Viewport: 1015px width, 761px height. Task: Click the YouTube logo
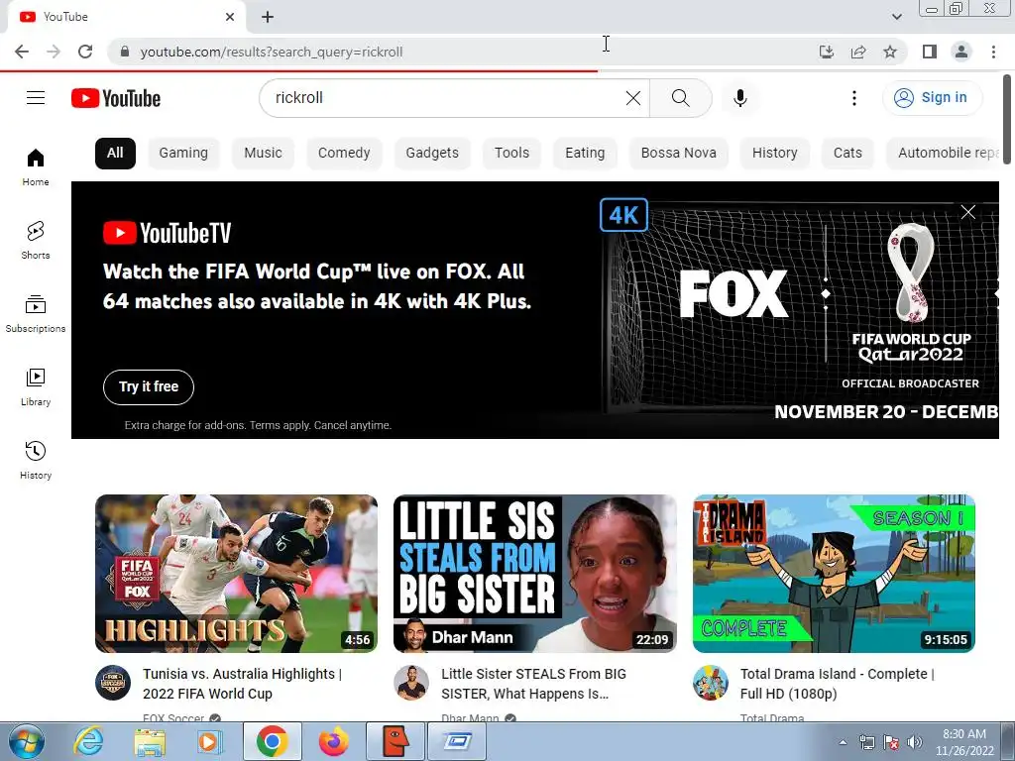click(x=116, y=98)
